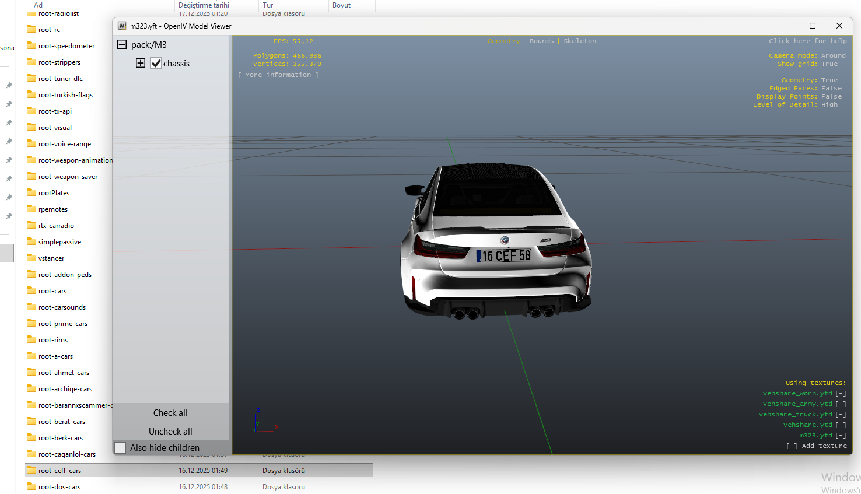
Task: Switch the Camera mode: Around setting
Action: coord(807,56)
